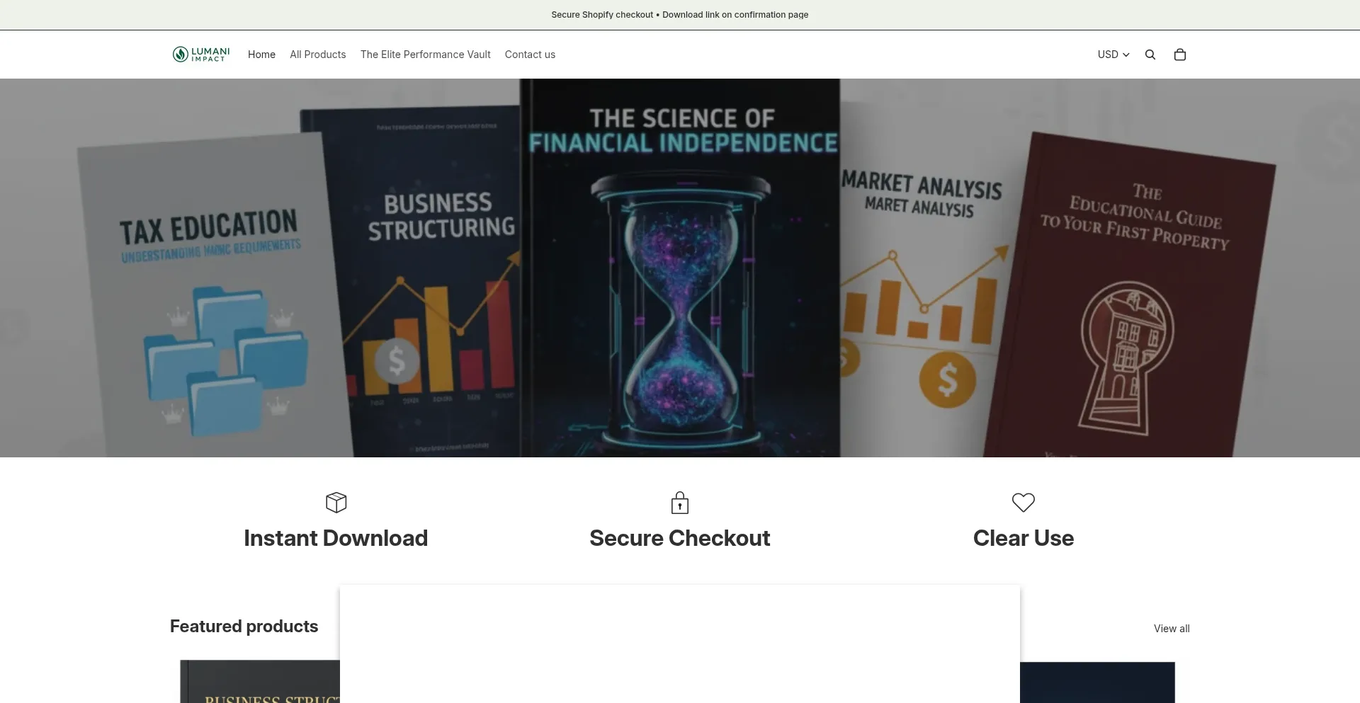Screen dimensions: 1360x703
Task: Click View all featured products link
Action: pos(1172,629)
